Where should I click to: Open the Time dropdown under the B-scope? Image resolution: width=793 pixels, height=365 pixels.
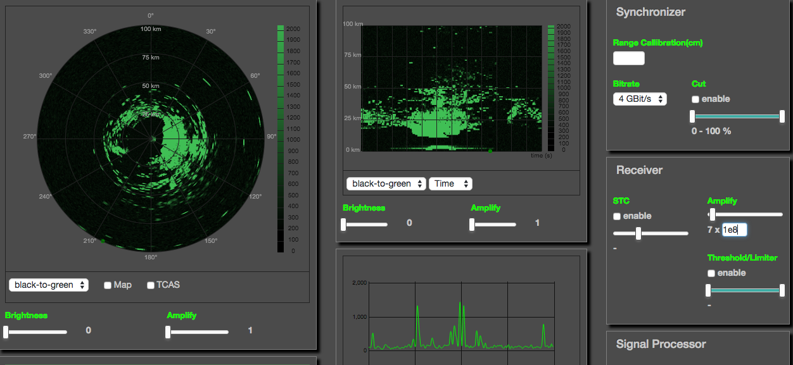click(450, 183)
